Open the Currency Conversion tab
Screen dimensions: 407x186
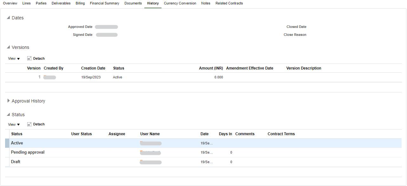(180, 3)
